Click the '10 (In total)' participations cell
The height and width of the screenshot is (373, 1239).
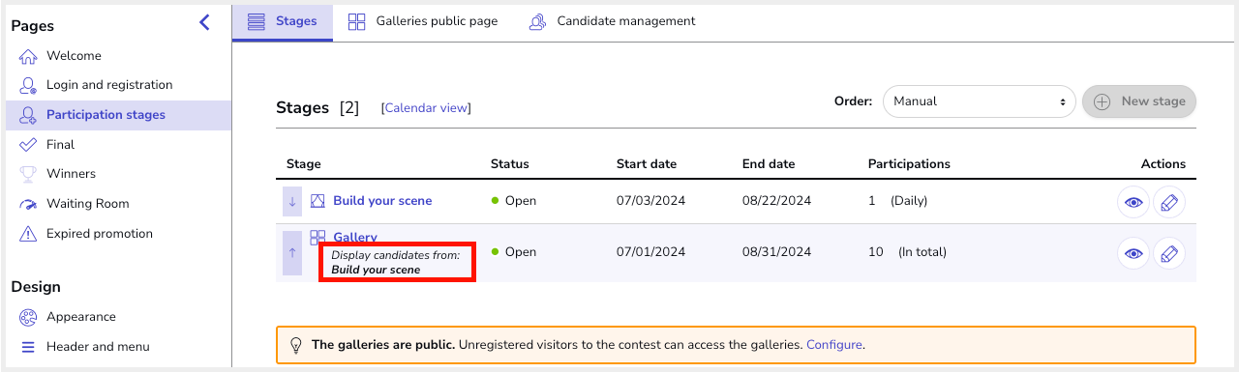907,252
